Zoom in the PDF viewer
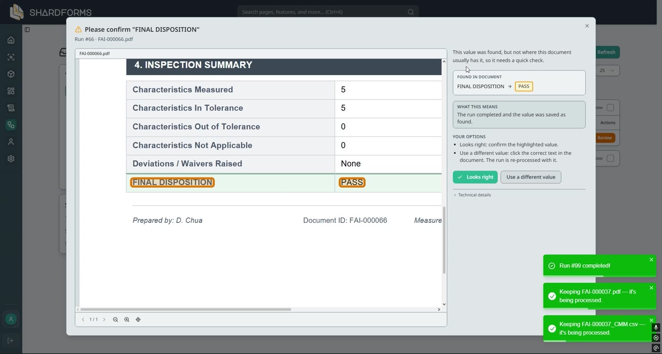Viewport: 662px width, 354px height. pos(127,320)
